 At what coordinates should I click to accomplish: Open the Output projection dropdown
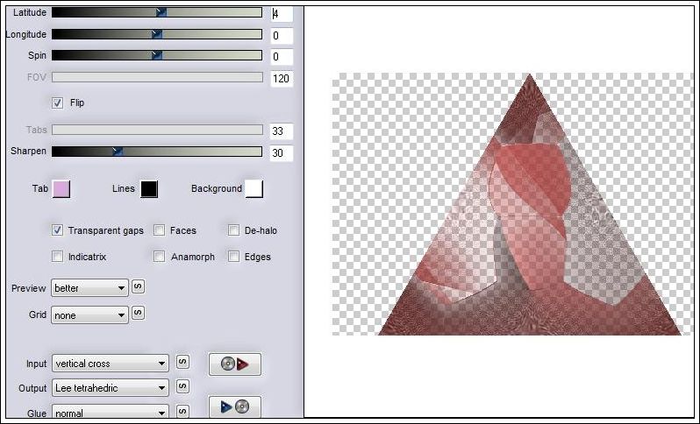111,388
